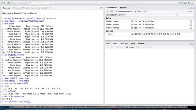
Task: Refresh the current plot with the rightmost icon
Action: pyautogui.click(x=192, y=47)
